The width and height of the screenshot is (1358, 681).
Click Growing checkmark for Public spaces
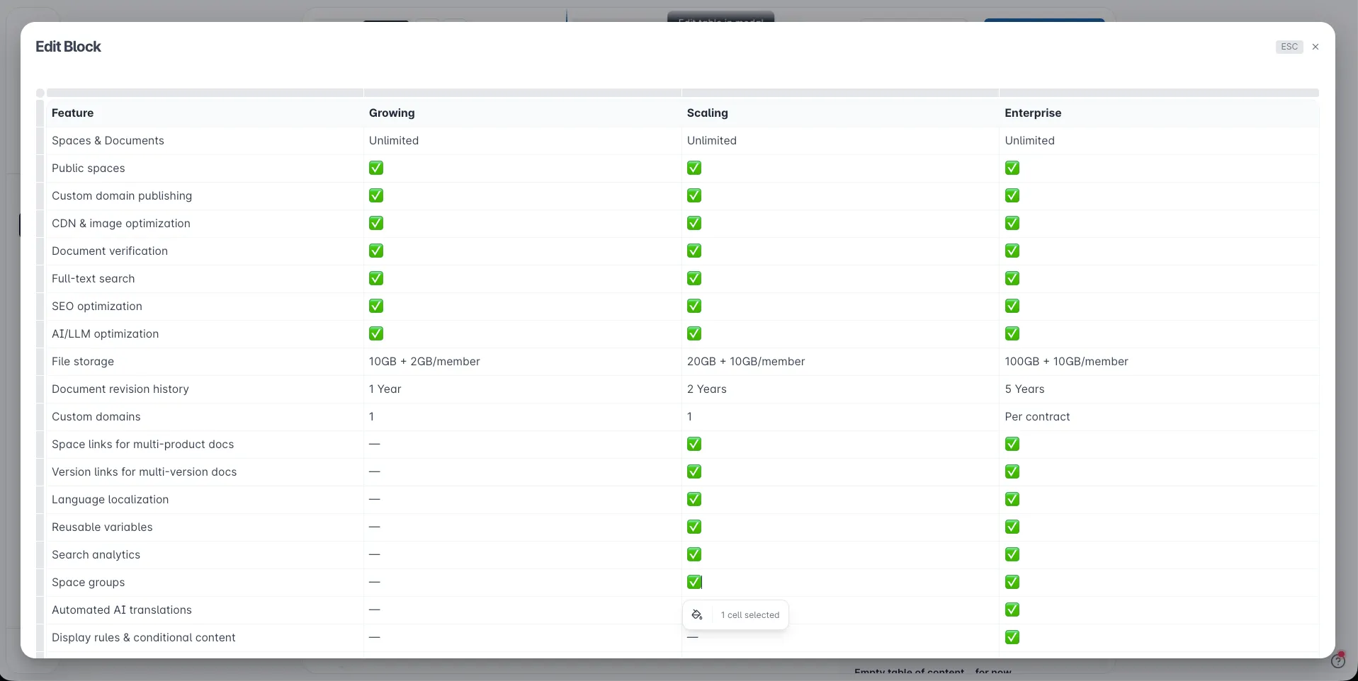[376, 168]
